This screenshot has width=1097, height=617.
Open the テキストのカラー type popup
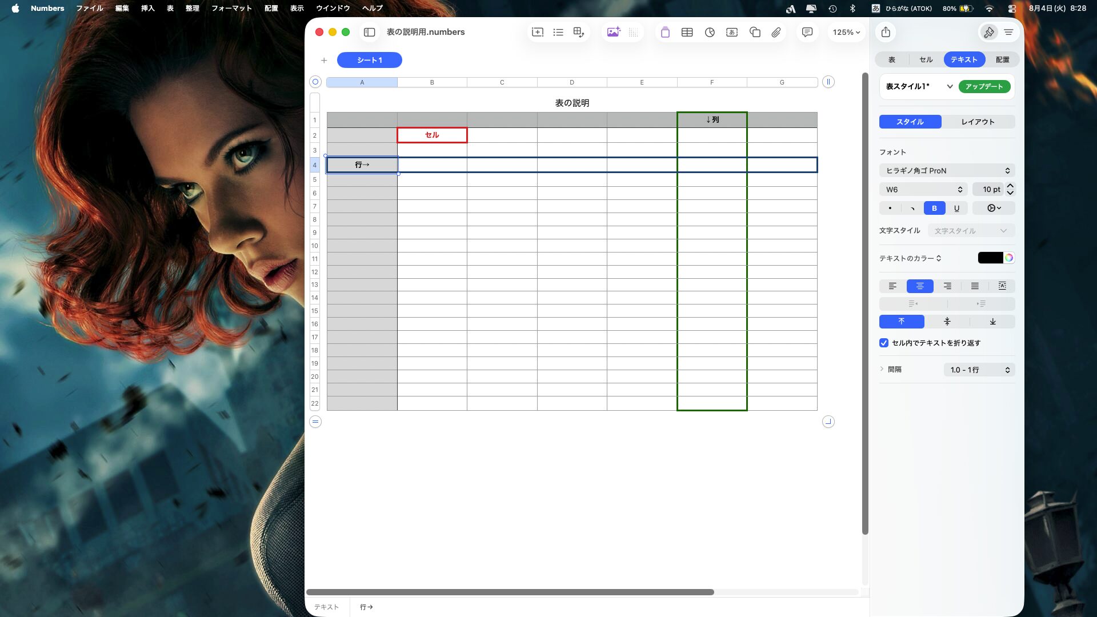pyautogui.click(x=911, y=259)
